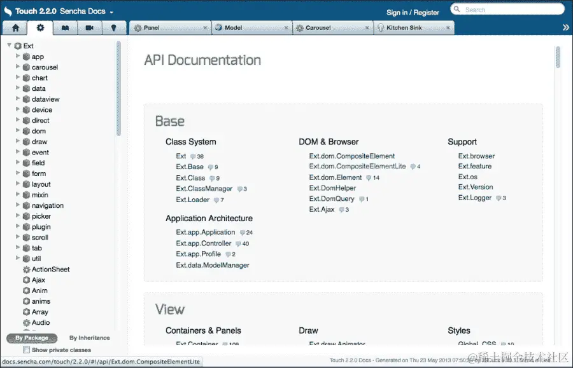The image size is (573, 368).
Task: Select By Package view toggle
Action: click(x=32, y=338)
